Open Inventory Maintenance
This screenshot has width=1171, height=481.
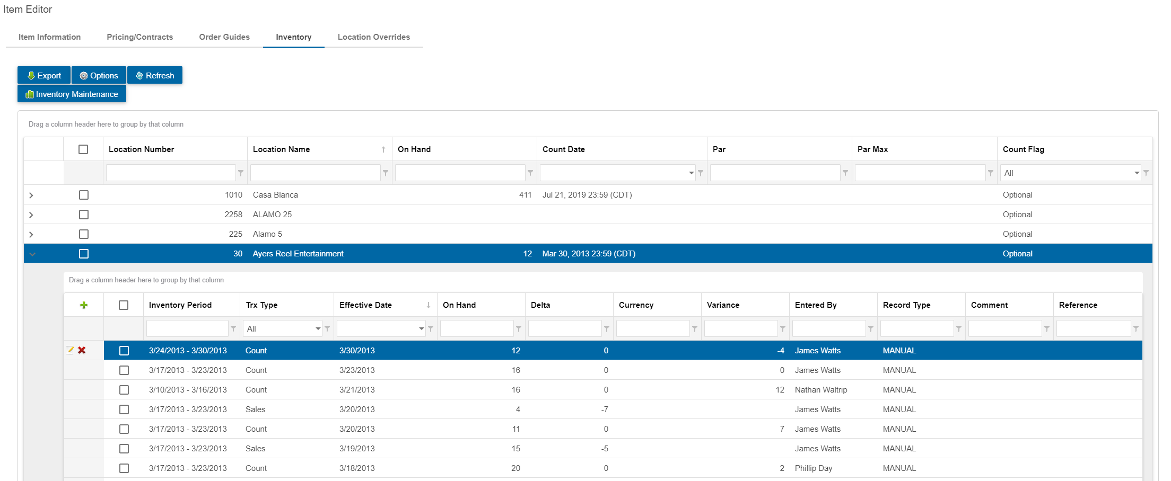72,94
